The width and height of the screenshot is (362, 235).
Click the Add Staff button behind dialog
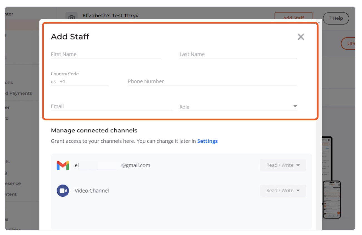point(294,16)
